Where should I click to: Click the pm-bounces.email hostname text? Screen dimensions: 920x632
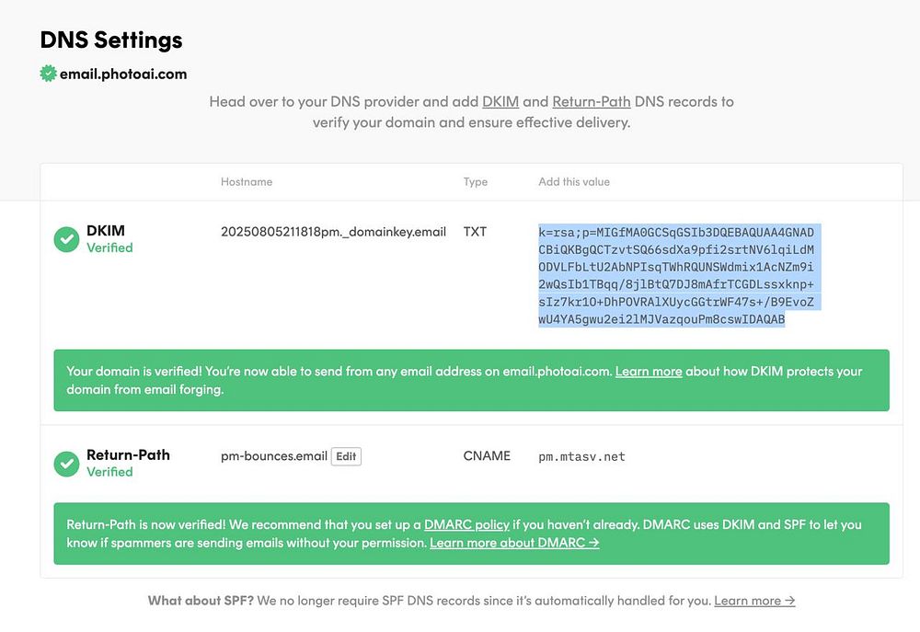[x=274, y=456]
